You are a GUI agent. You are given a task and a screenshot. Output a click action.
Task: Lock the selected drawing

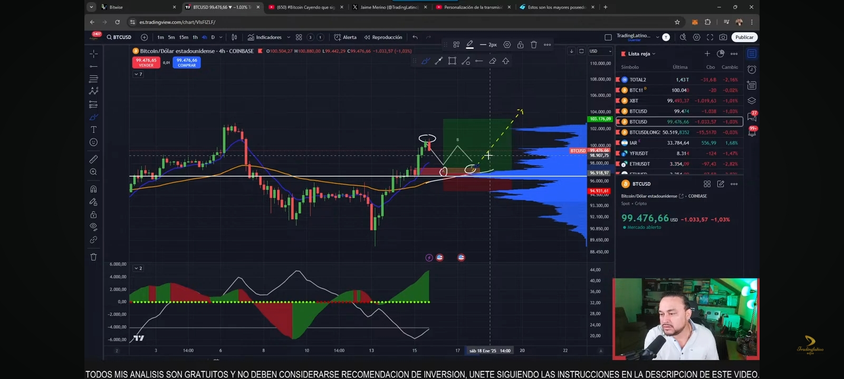[520, 45]
